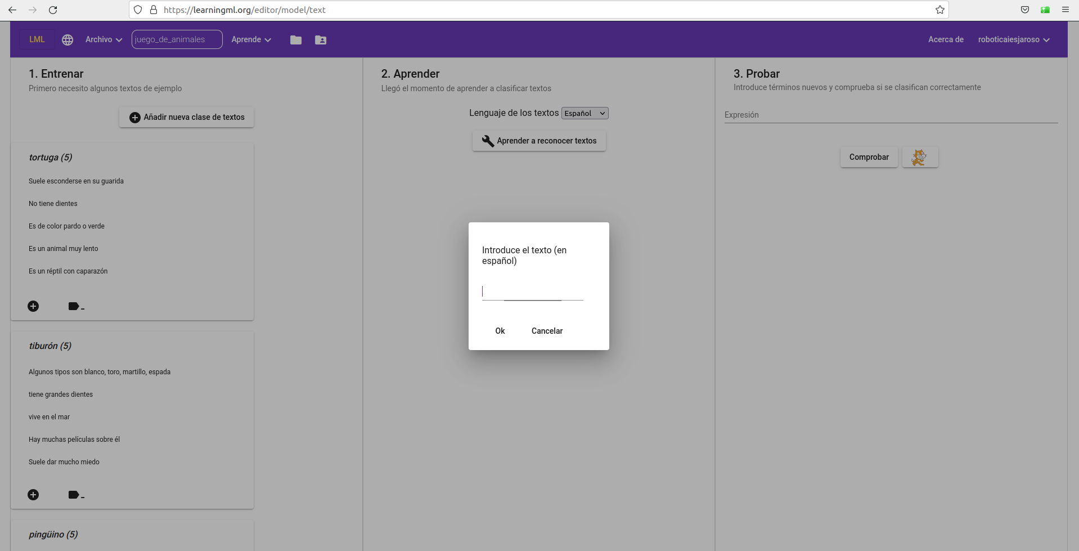The height and width of the screenshot is (551, 1079).
Task: Add a text to the tiburón class
Action: (33, 495)
